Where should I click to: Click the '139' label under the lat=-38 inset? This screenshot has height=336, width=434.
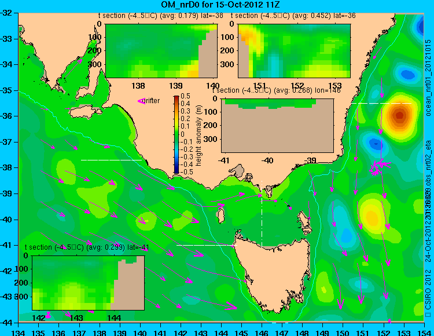pyautogui.click(x=176, y=86)
